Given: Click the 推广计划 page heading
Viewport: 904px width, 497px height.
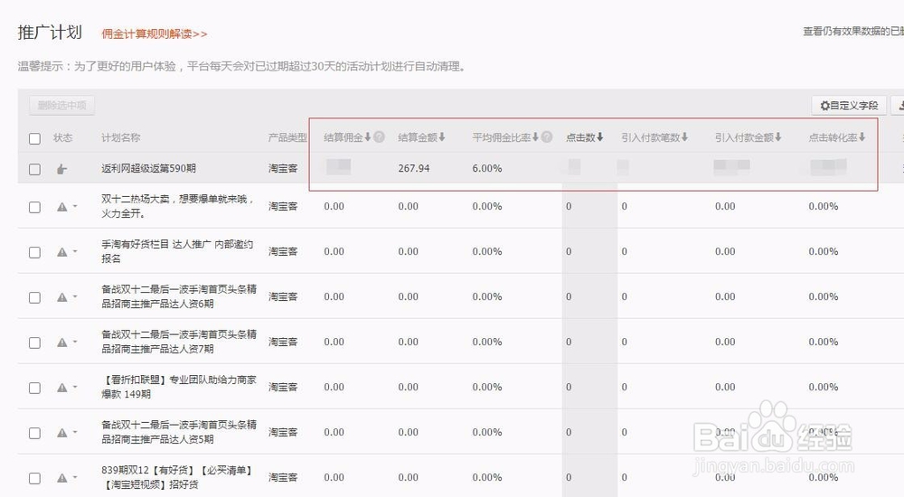Looking at the screenshot, I should (x=50, y=33).
